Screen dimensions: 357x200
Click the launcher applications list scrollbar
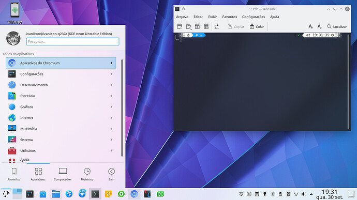tap(122, 108)
